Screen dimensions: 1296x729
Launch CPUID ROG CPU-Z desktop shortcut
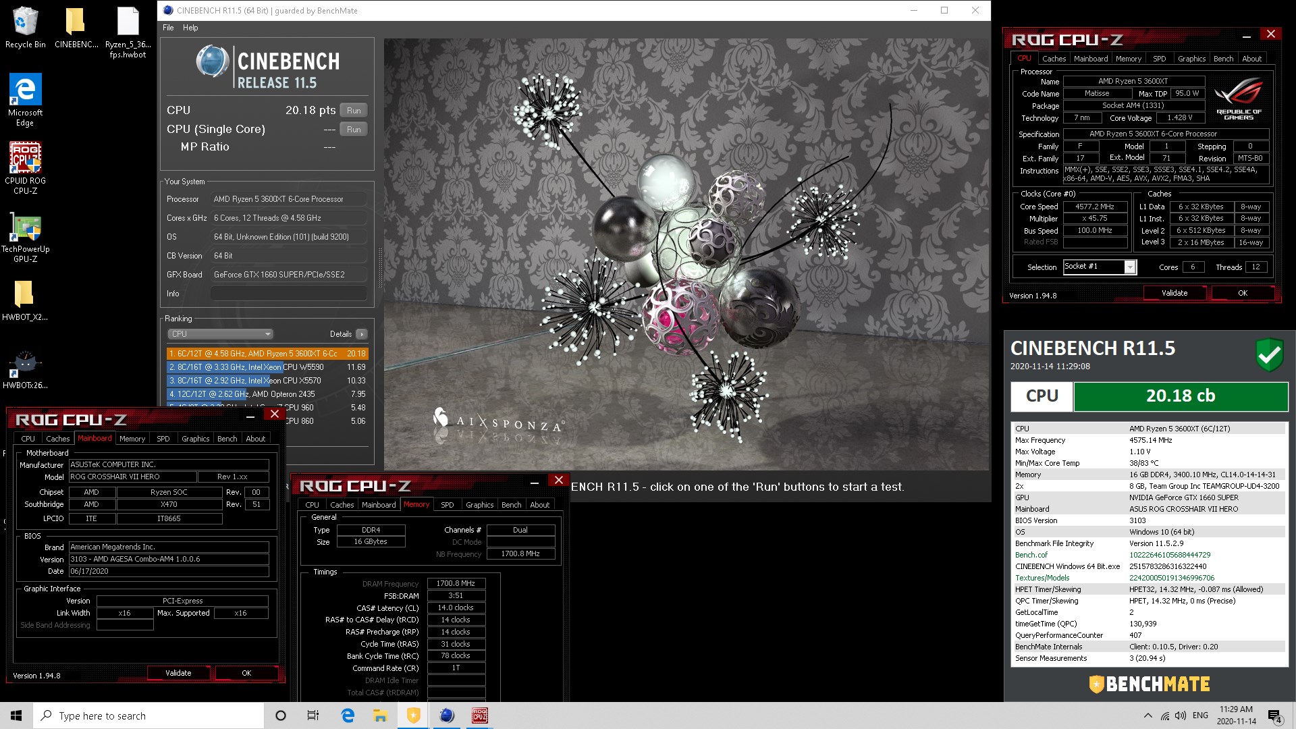[25, 167]
